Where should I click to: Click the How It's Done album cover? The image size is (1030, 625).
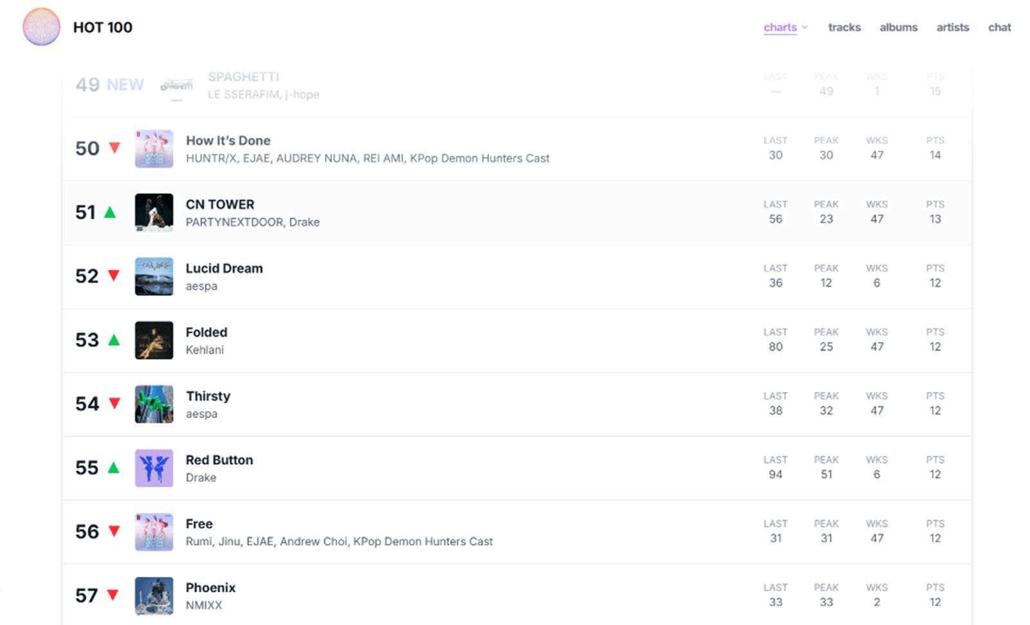[154, 149]
